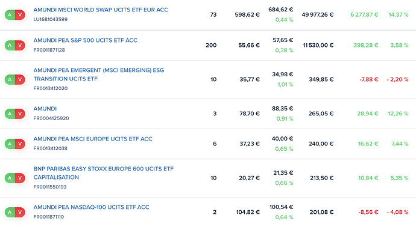Click valuation 201,08 €

pos(321,212)
